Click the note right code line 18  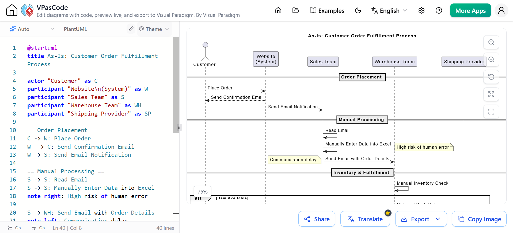(x=87, y=196)
